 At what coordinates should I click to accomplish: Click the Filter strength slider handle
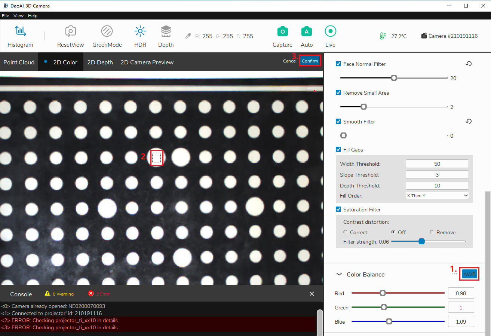pos(421,242)
